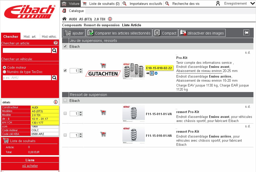Screen dimensions: 256x172
Task: Decrease quantity for F11-15-011-01-VA
Action: click(x=81, y=115)
